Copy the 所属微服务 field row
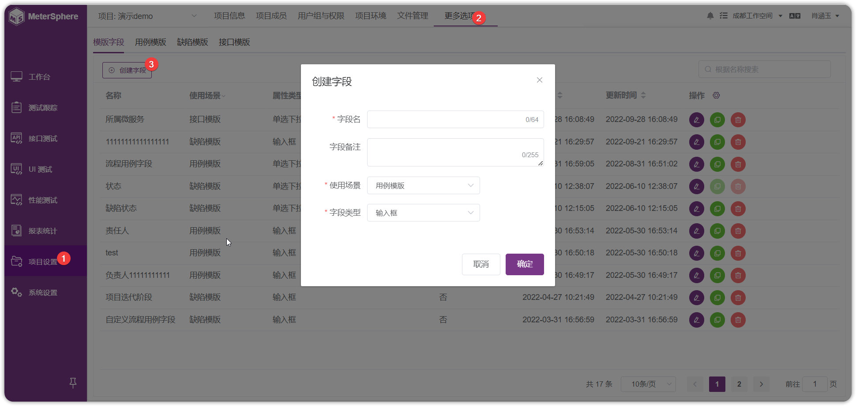Screen dimensions: 856x406 coord(717,120)
